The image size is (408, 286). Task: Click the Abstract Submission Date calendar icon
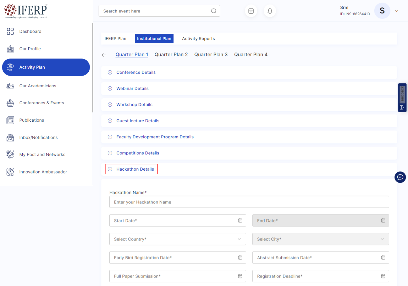[x=383, y=258]
